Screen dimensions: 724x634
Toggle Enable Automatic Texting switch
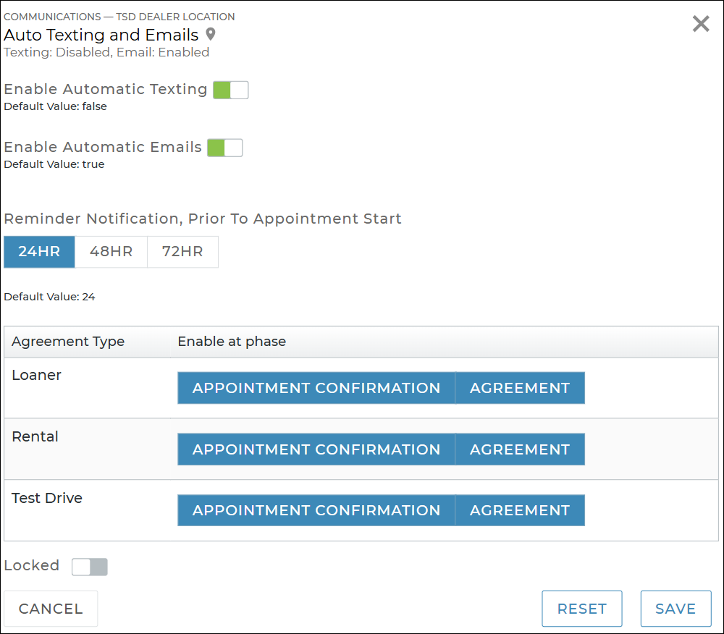point(230,90)
